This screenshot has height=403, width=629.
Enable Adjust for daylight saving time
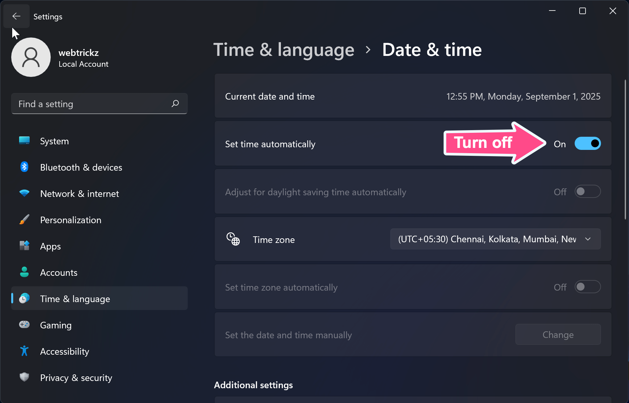click(x=588, y=192)
